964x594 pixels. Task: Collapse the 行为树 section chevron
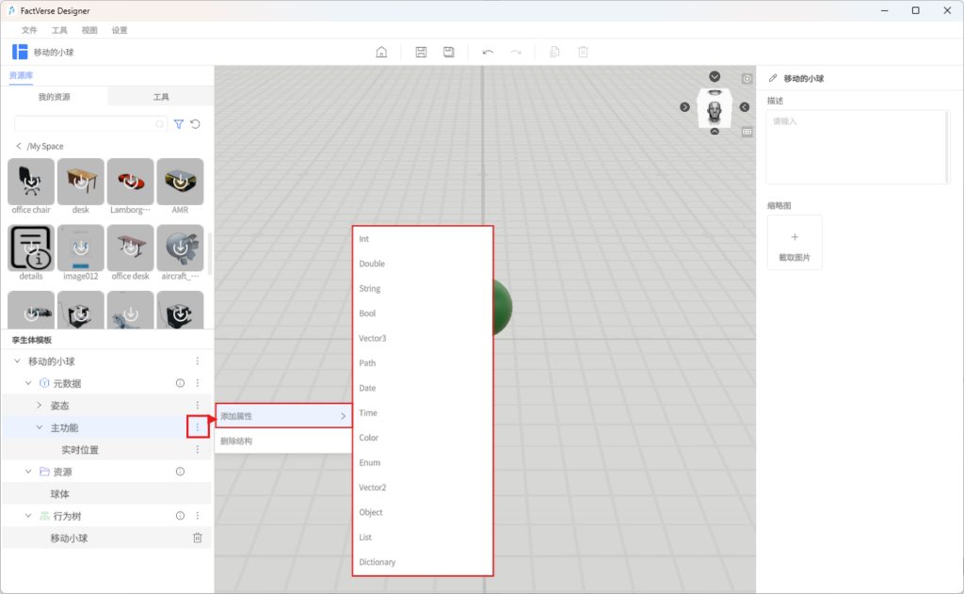pyautogui.click(x=28, y=516)
